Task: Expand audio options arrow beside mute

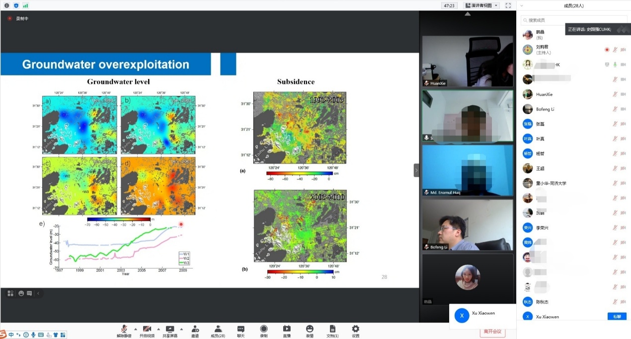Action: point(135,329)
